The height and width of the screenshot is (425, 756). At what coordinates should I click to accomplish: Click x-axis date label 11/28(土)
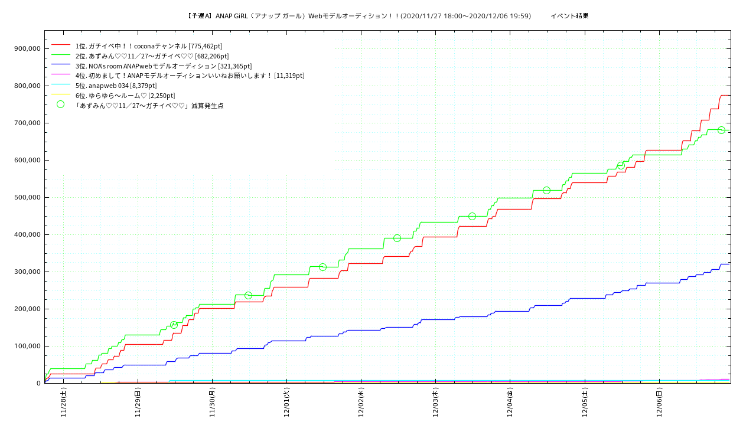[63, 402]
